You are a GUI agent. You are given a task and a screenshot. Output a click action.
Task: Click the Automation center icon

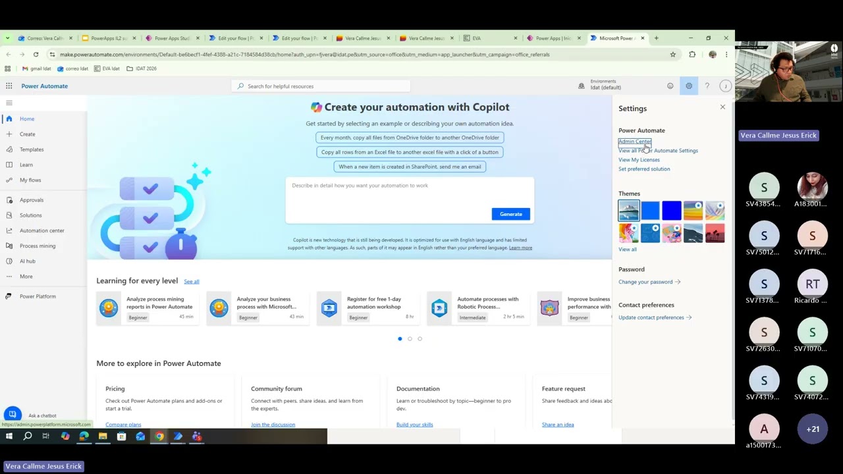[9, 230]
